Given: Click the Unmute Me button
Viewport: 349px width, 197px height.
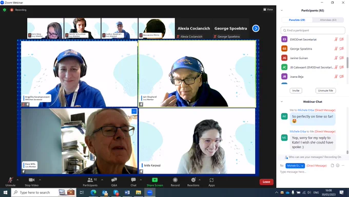Looking at the screenshot, I should tap(325, 91).
